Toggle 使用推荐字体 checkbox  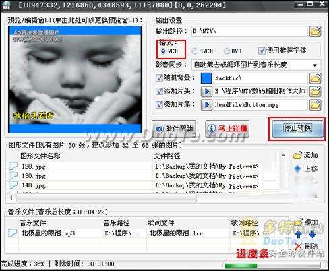262,51
